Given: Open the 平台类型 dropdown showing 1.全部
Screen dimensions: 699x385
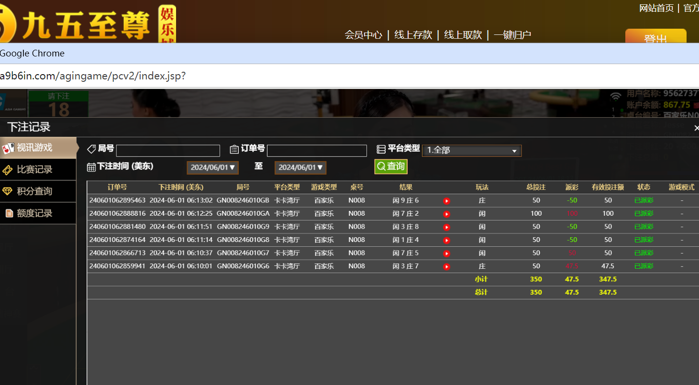Looking at the screenshot, I should [471, 151].
